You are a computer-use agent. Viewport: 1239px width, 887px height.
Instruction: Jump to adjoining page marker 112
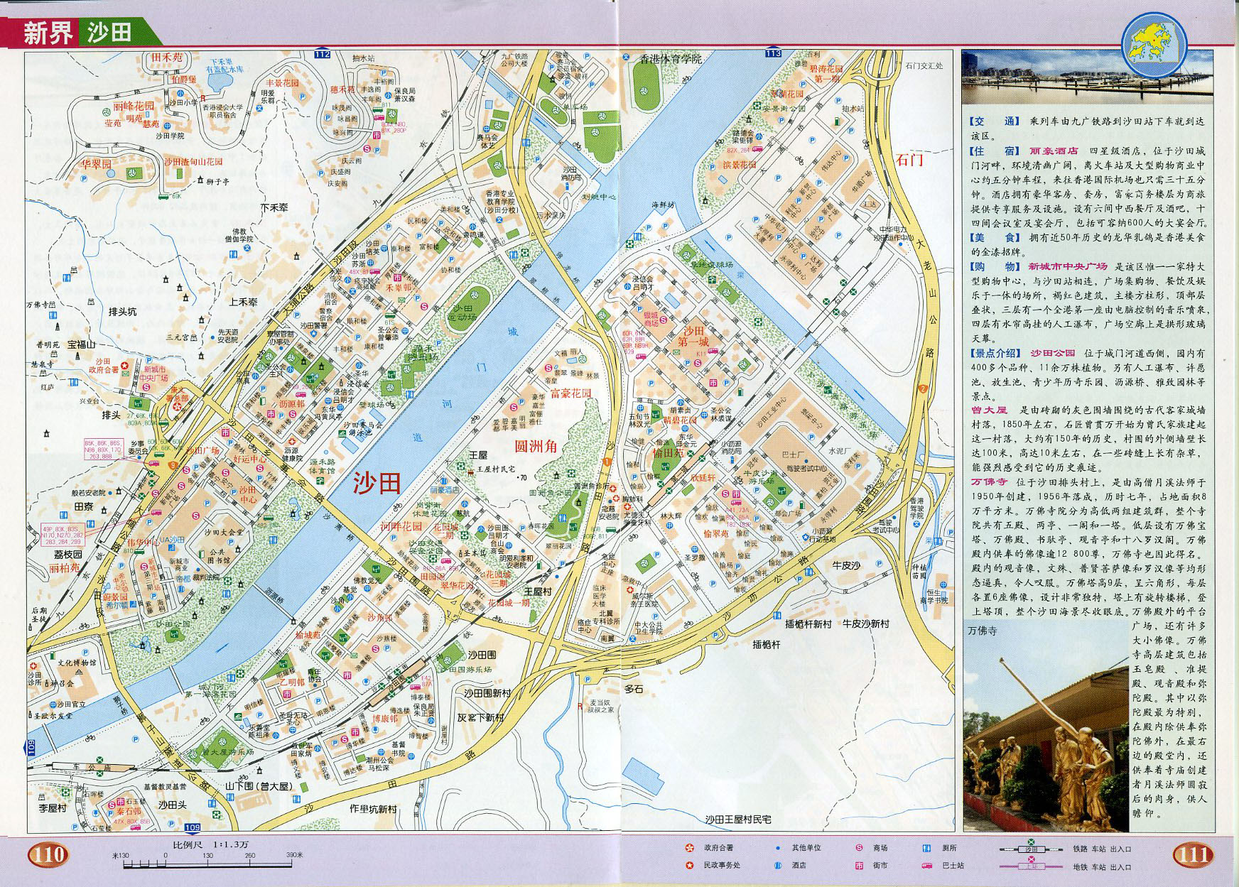[x=322, y=55]
